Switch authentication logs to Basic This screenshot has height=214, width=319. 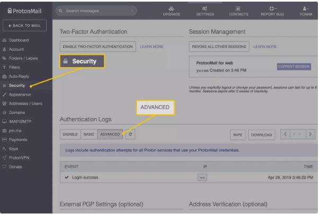point(89,135)
